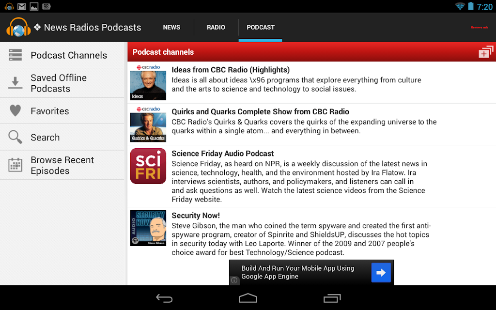The width and height of the screenshot is (496, 310).
Task: Open Browse Recent Episodes
Action: [x=62, y=165]
